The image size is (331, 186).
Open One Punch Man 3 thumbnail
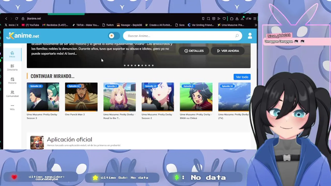tap(81, 97)
